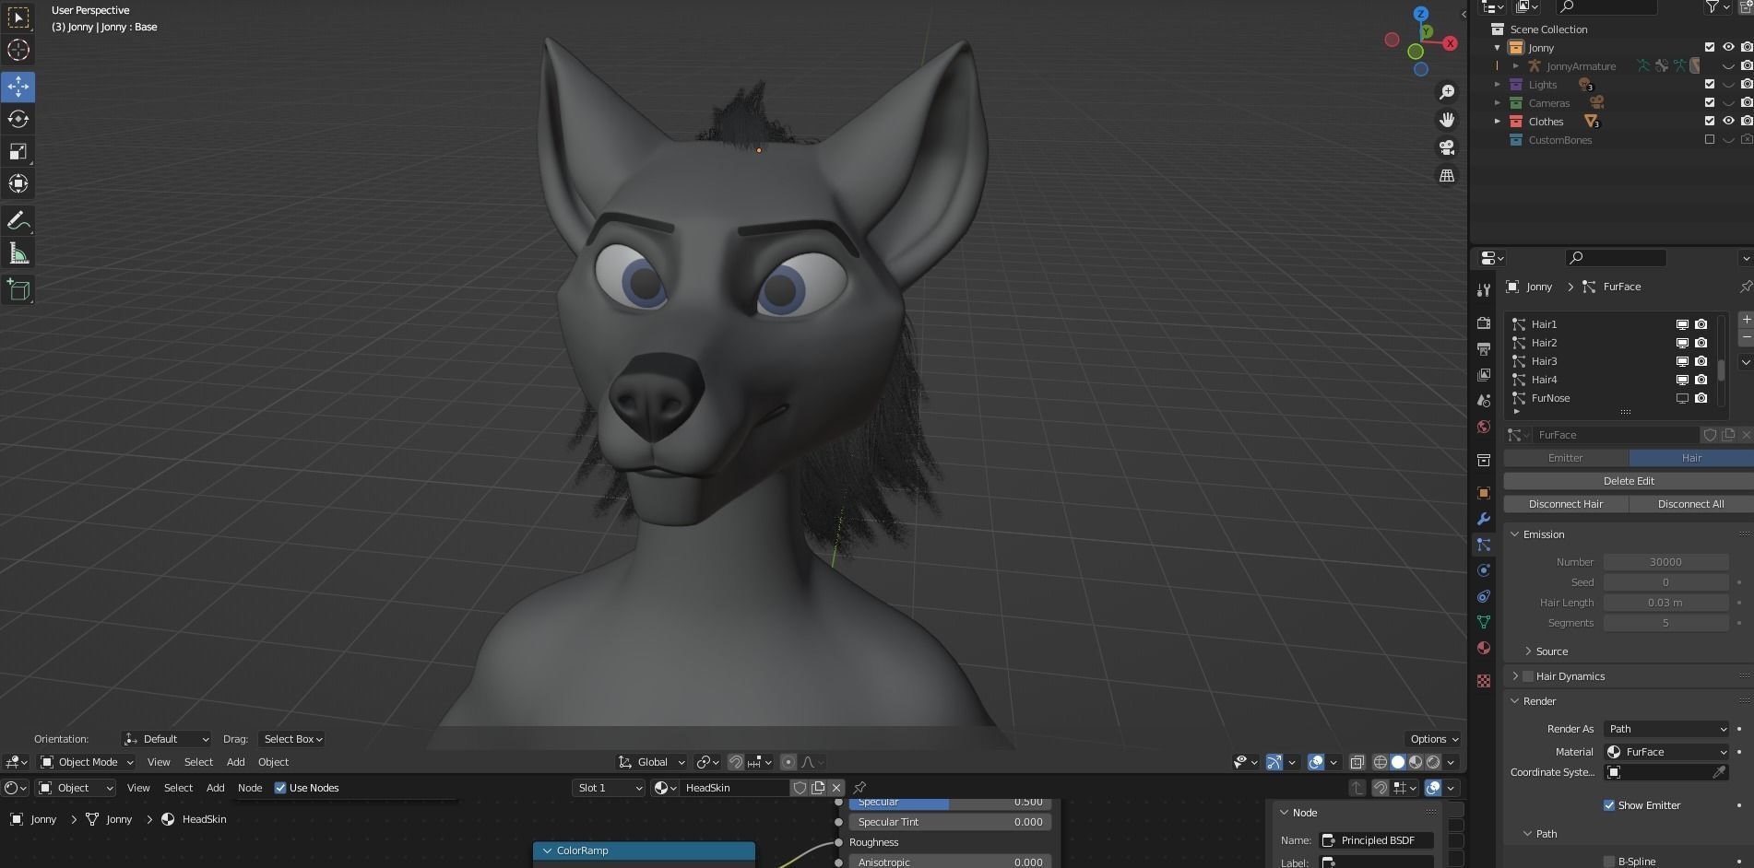The image size is (1754, 868).
Task: Open the FurFace material dropdown
Action: 1665,752
